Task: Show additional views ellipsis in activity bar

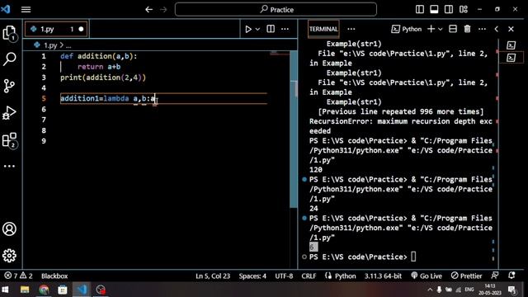Action: click(x=9, y=166)
